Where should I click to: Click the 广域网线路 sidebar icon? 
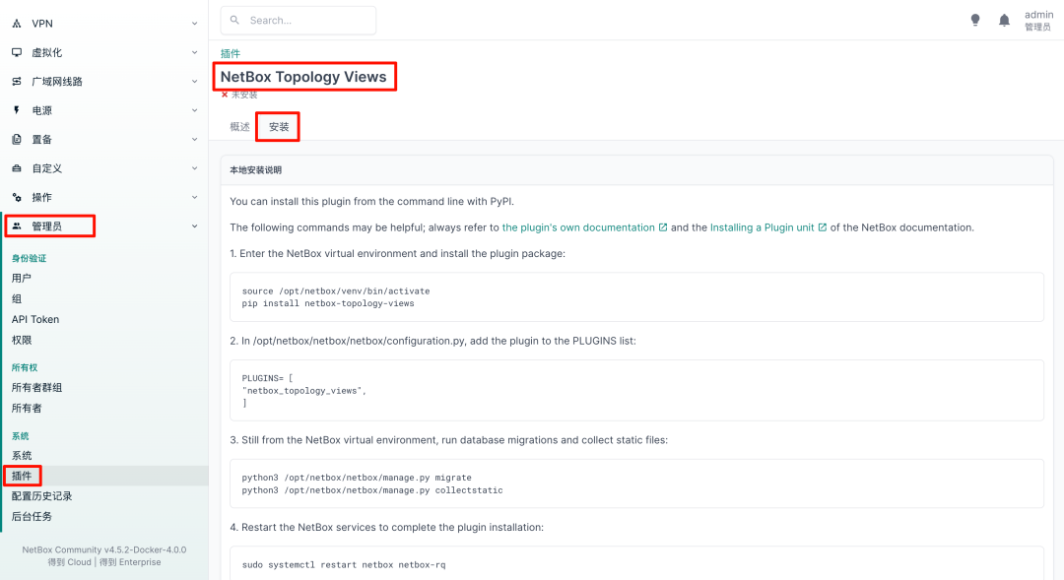17,82
